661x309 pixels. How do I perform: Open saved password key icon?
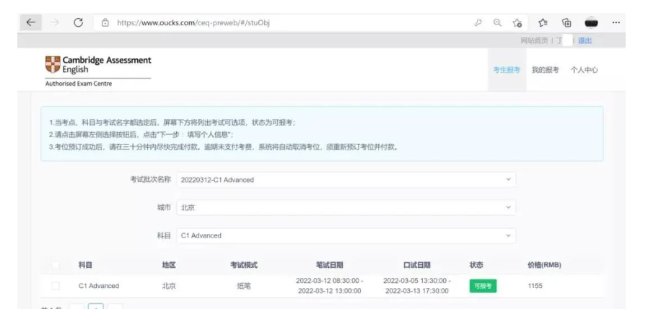tap(478, 23)
